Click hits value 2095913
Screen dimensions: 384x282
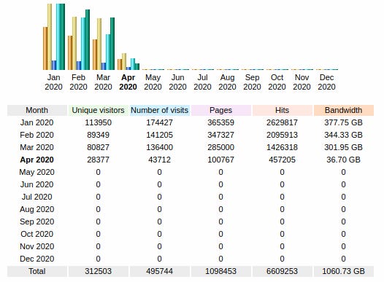tap(282, 135)
